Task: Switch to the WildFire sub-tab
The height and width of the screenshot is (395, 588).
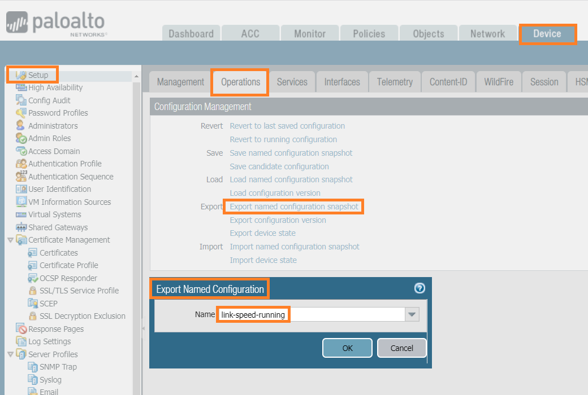Action: point(499,82)
